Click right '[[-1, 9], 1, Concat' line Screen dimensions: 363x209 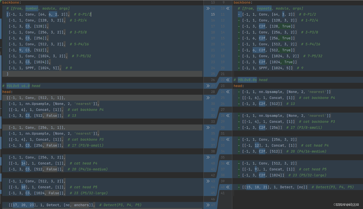(282, 169)
